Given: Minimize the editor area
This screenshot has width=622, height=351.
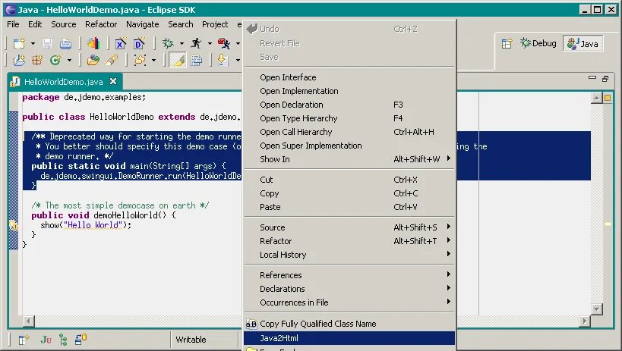Looking at the screenshot, I should tap(592, 78).
